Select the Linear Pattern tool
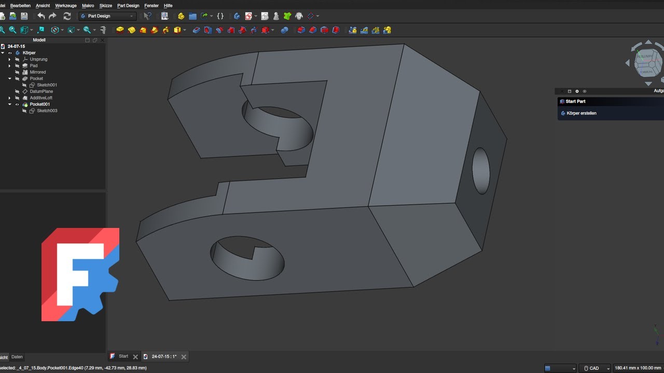 [364, 30]
